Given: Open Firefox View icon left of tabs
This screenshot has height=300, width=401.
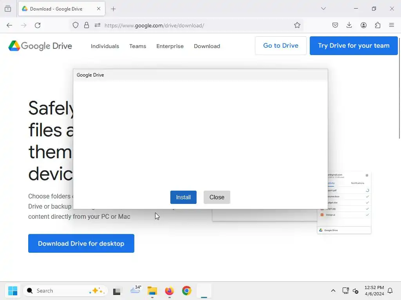Looking at the screenshot, I should tap(8, 9).
